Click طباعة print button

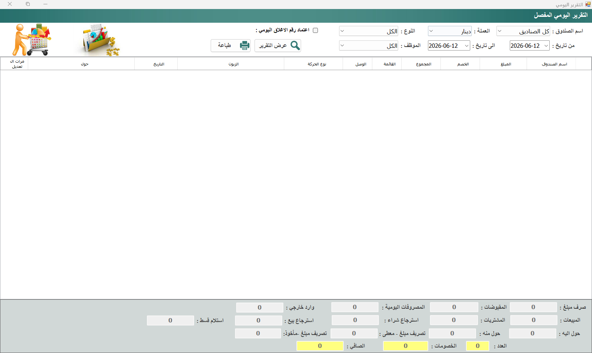[x=231, y=45]
